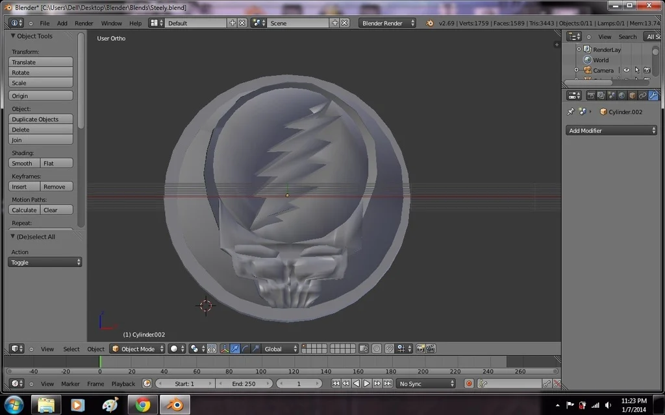
Task: Switch to Scene properties tab icon
Action: click(611, 95)
